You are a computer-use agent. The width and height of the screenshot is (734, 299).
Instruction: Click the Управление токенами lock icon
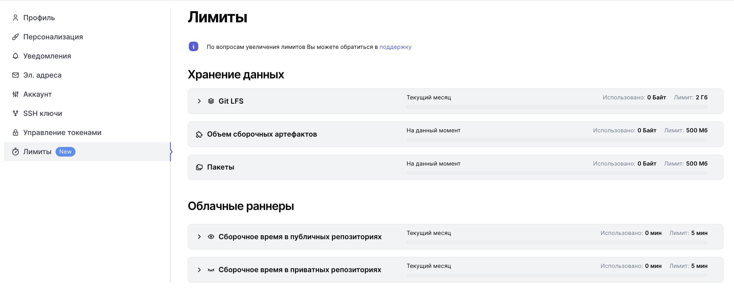(15, 133)
